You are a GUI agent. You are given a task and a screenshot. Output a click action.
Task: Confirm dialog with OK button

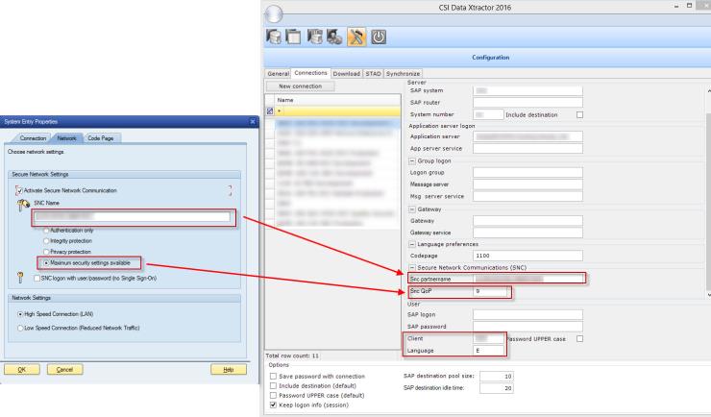click(22, 369)
